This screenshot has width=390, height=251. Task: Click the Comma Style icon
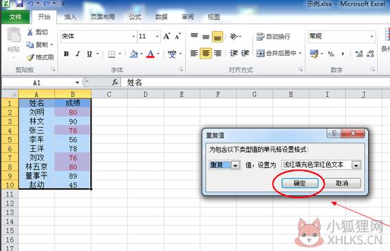[x=343, y=54]
